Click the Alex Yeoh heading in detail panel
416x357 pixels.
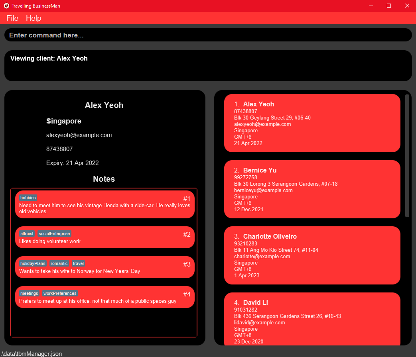coord(104,105)
